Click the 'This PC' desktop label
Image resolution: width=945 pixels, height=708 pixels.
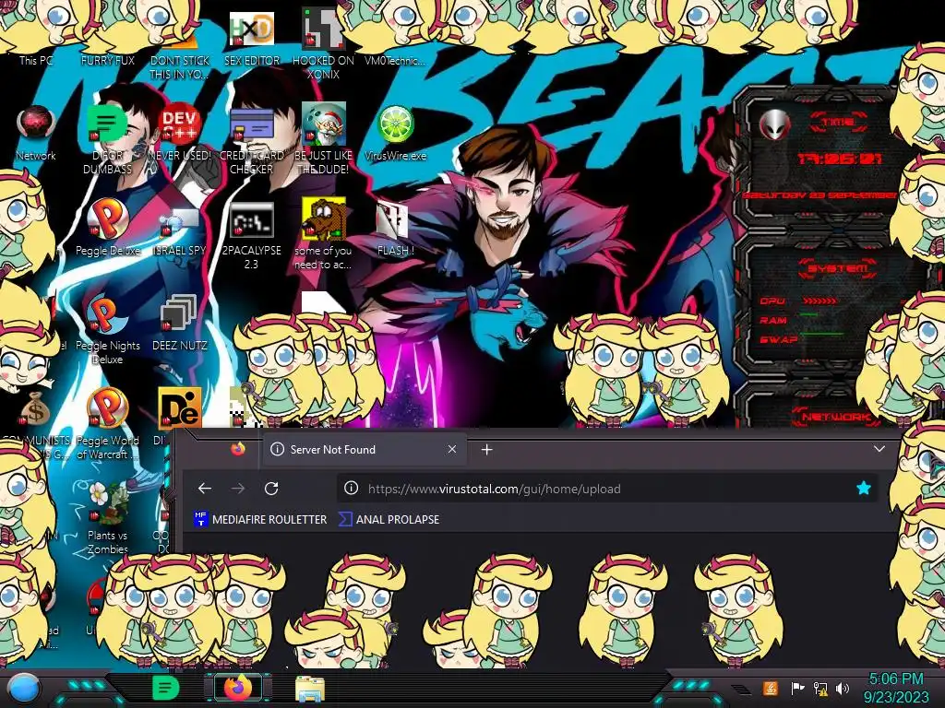point(36,60)
